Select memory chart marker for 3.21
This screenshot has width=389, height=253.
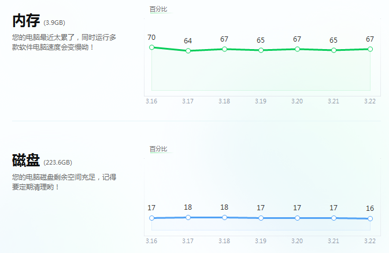click(334, 50)
